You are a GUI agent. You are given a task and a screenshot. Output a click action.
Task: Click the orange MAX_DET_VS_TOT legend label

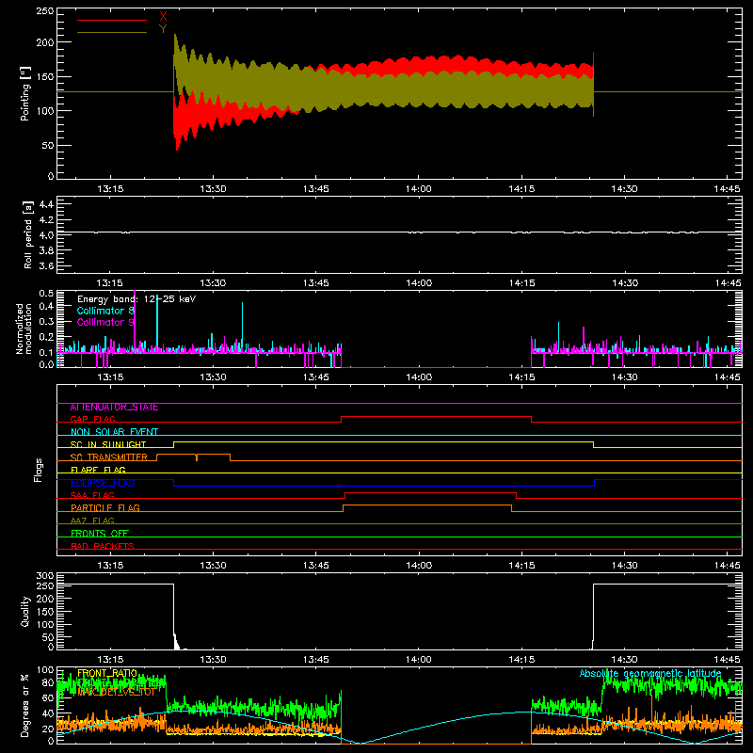[x=117, y=692]
